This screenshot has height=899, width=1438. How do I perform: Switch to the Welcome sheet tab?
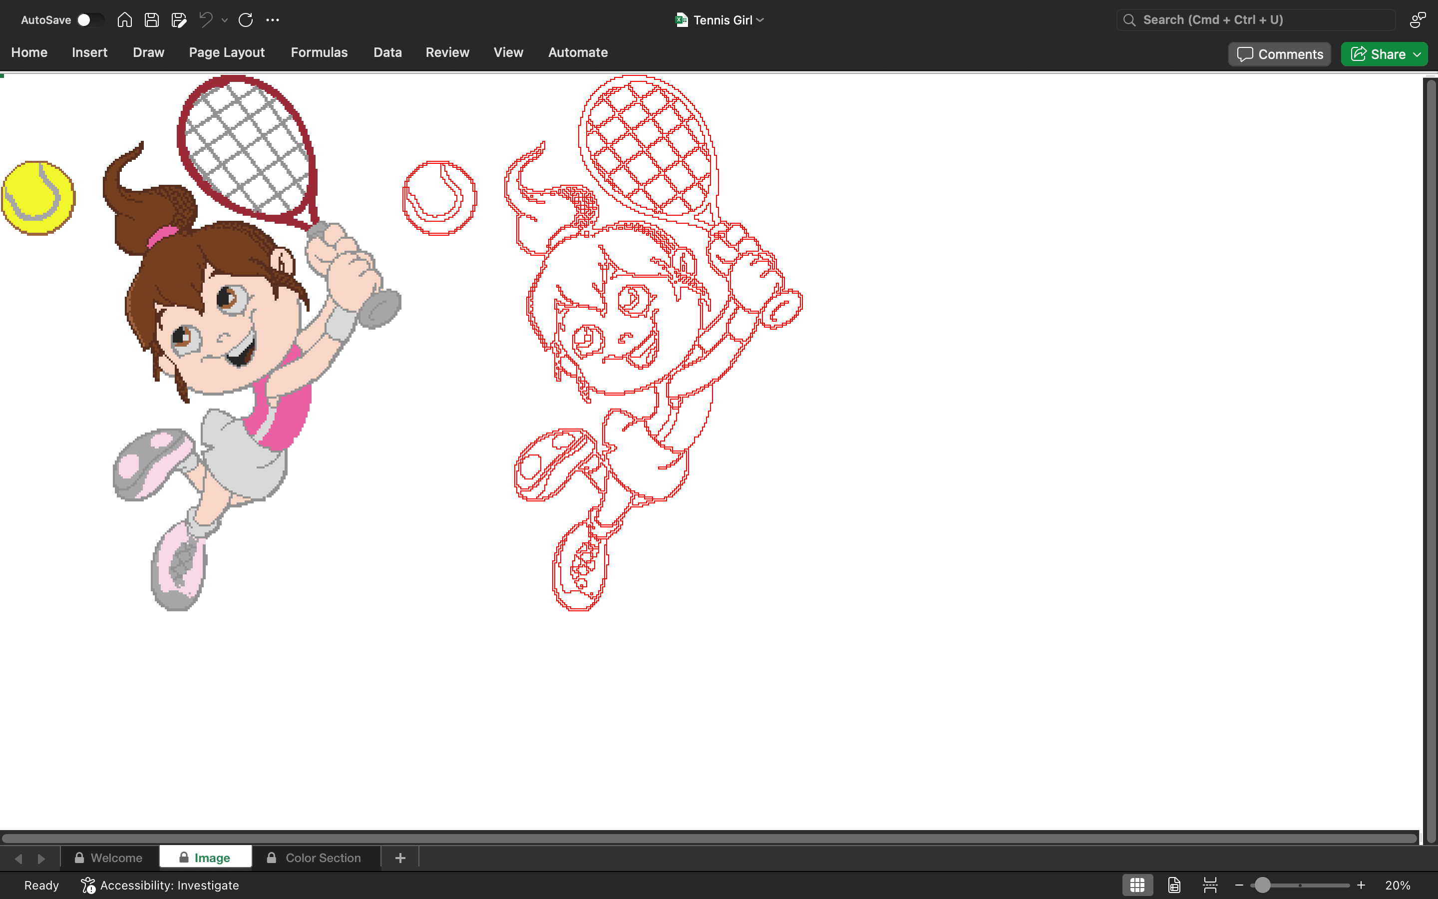click(x=109, y=858)
